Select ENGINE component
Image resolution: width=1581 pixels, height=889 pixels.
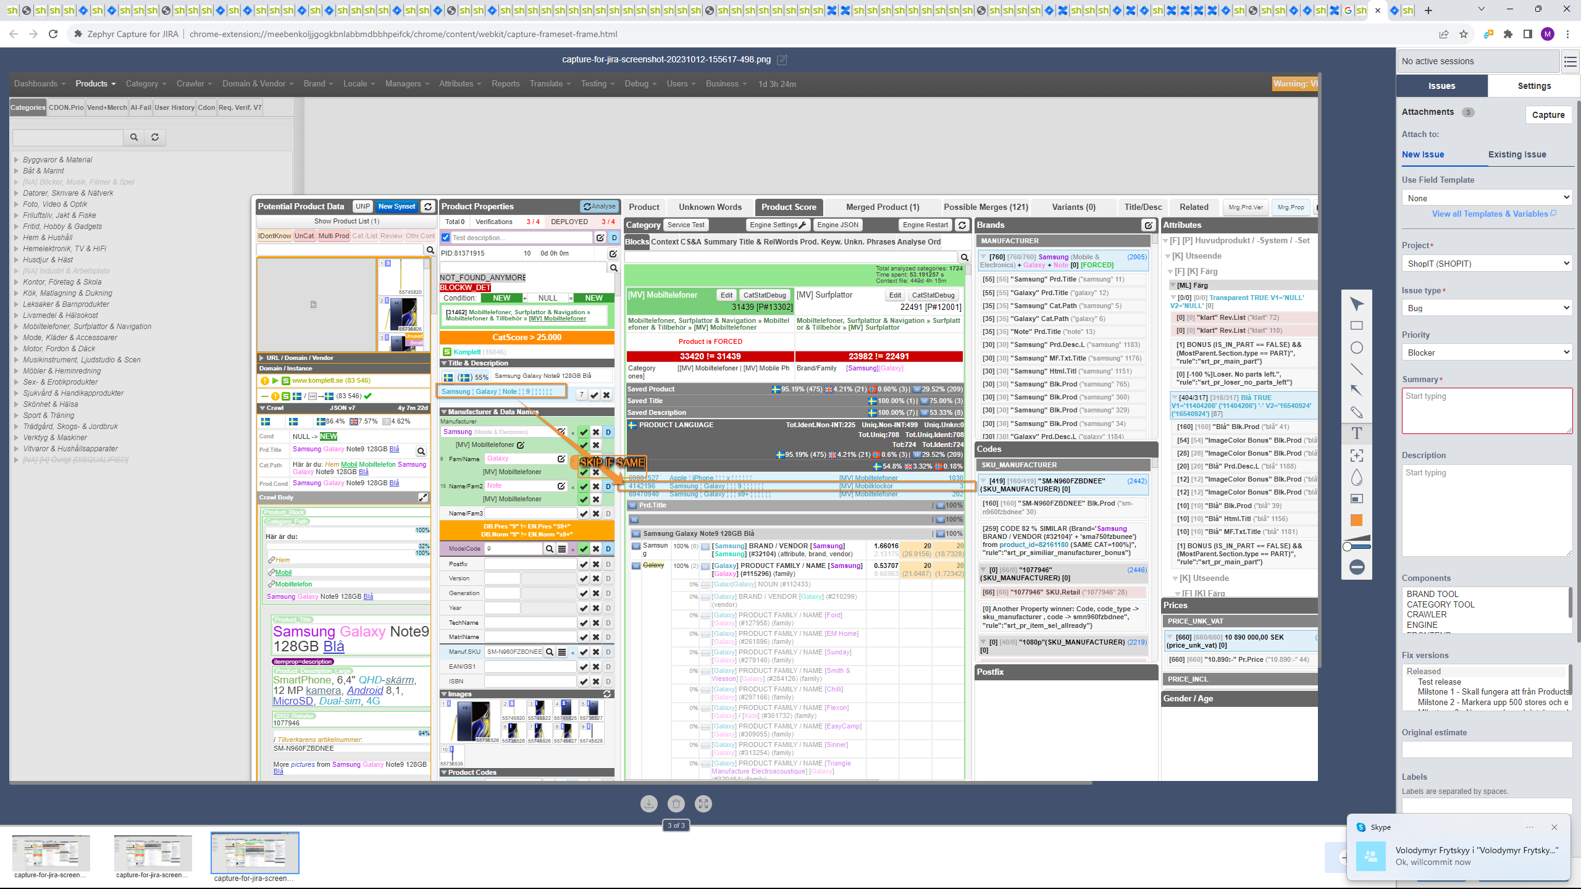pyautogui.click(x=1422, y=625)
